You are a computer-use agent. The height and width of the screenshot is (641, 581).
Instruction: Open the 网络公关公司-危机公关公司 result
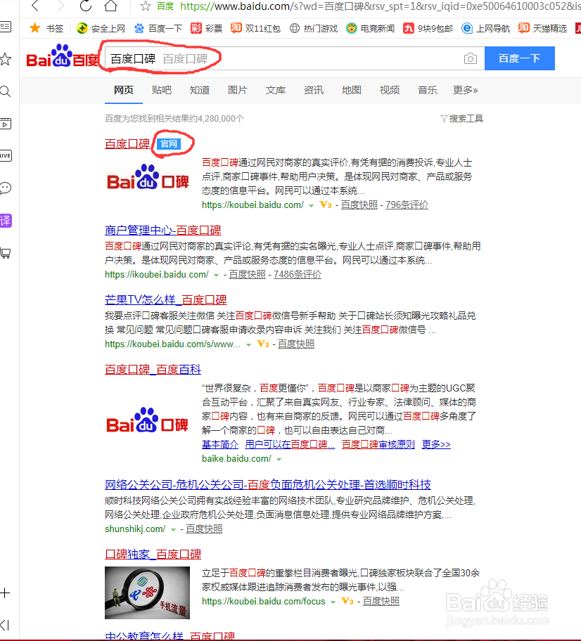(x=268, y=485)
